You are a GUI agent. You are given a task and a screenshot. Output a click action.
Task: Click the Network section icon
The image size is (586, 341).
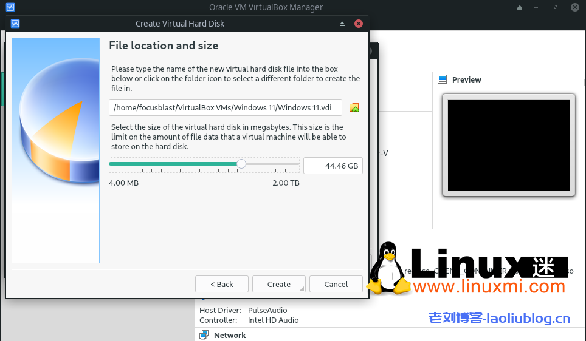(204, 335)
